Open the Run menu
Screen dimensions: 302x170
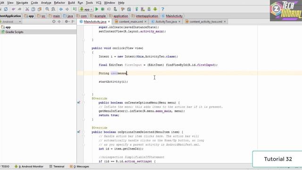point(80,3)
